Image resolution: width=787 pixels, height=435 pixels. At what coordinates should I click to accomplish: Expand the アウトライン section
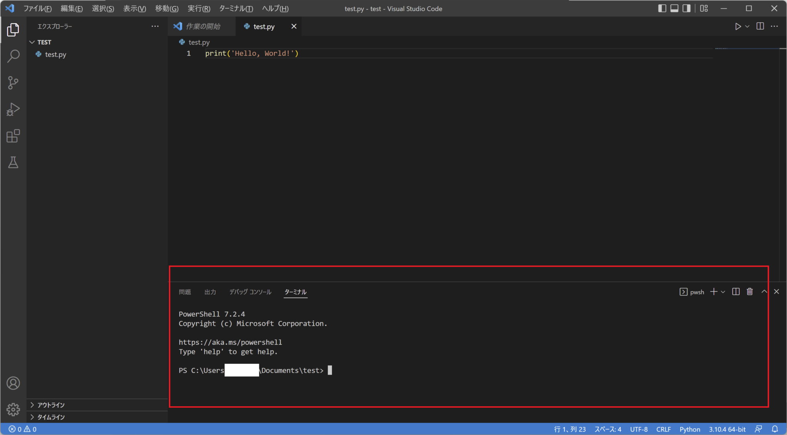(x=51, y=405)
